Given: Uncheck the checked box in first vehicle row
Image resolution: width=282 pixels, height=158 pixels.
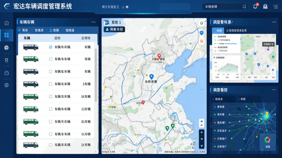Looking at the screenshot, I should [x=51, y=47].
